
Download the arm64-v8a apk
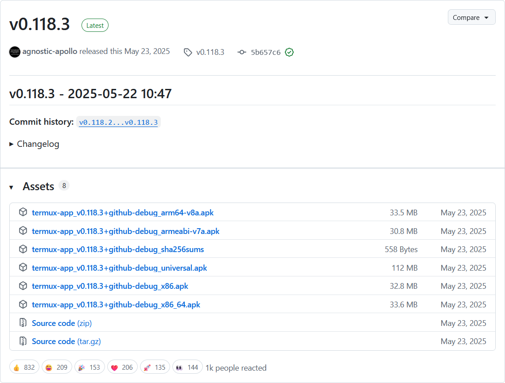[x=123, y=213]
